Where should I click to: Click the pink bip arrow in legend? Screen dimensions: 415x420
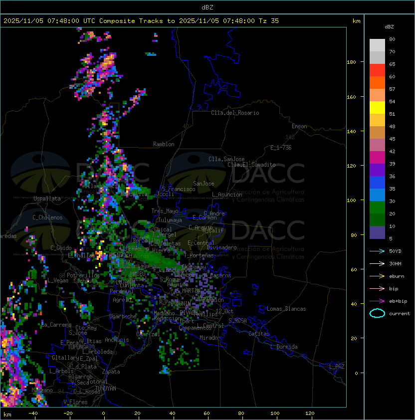point(377,288)
